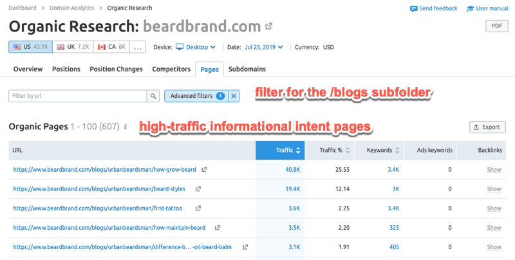Click the Currency USD label
This screenshot has width=515, height=260.
(x=314, y=47)
